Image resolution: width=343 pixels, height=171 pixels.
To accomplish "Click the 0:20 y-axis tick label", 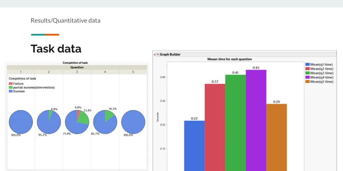I will [x=162, y=125].
